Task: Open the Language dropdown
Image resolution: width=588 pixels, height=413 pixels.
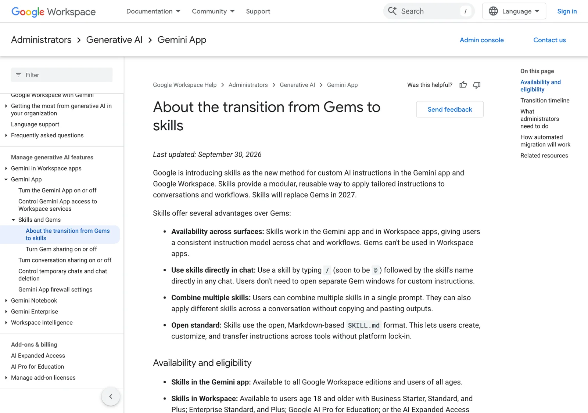Action: 514,11
